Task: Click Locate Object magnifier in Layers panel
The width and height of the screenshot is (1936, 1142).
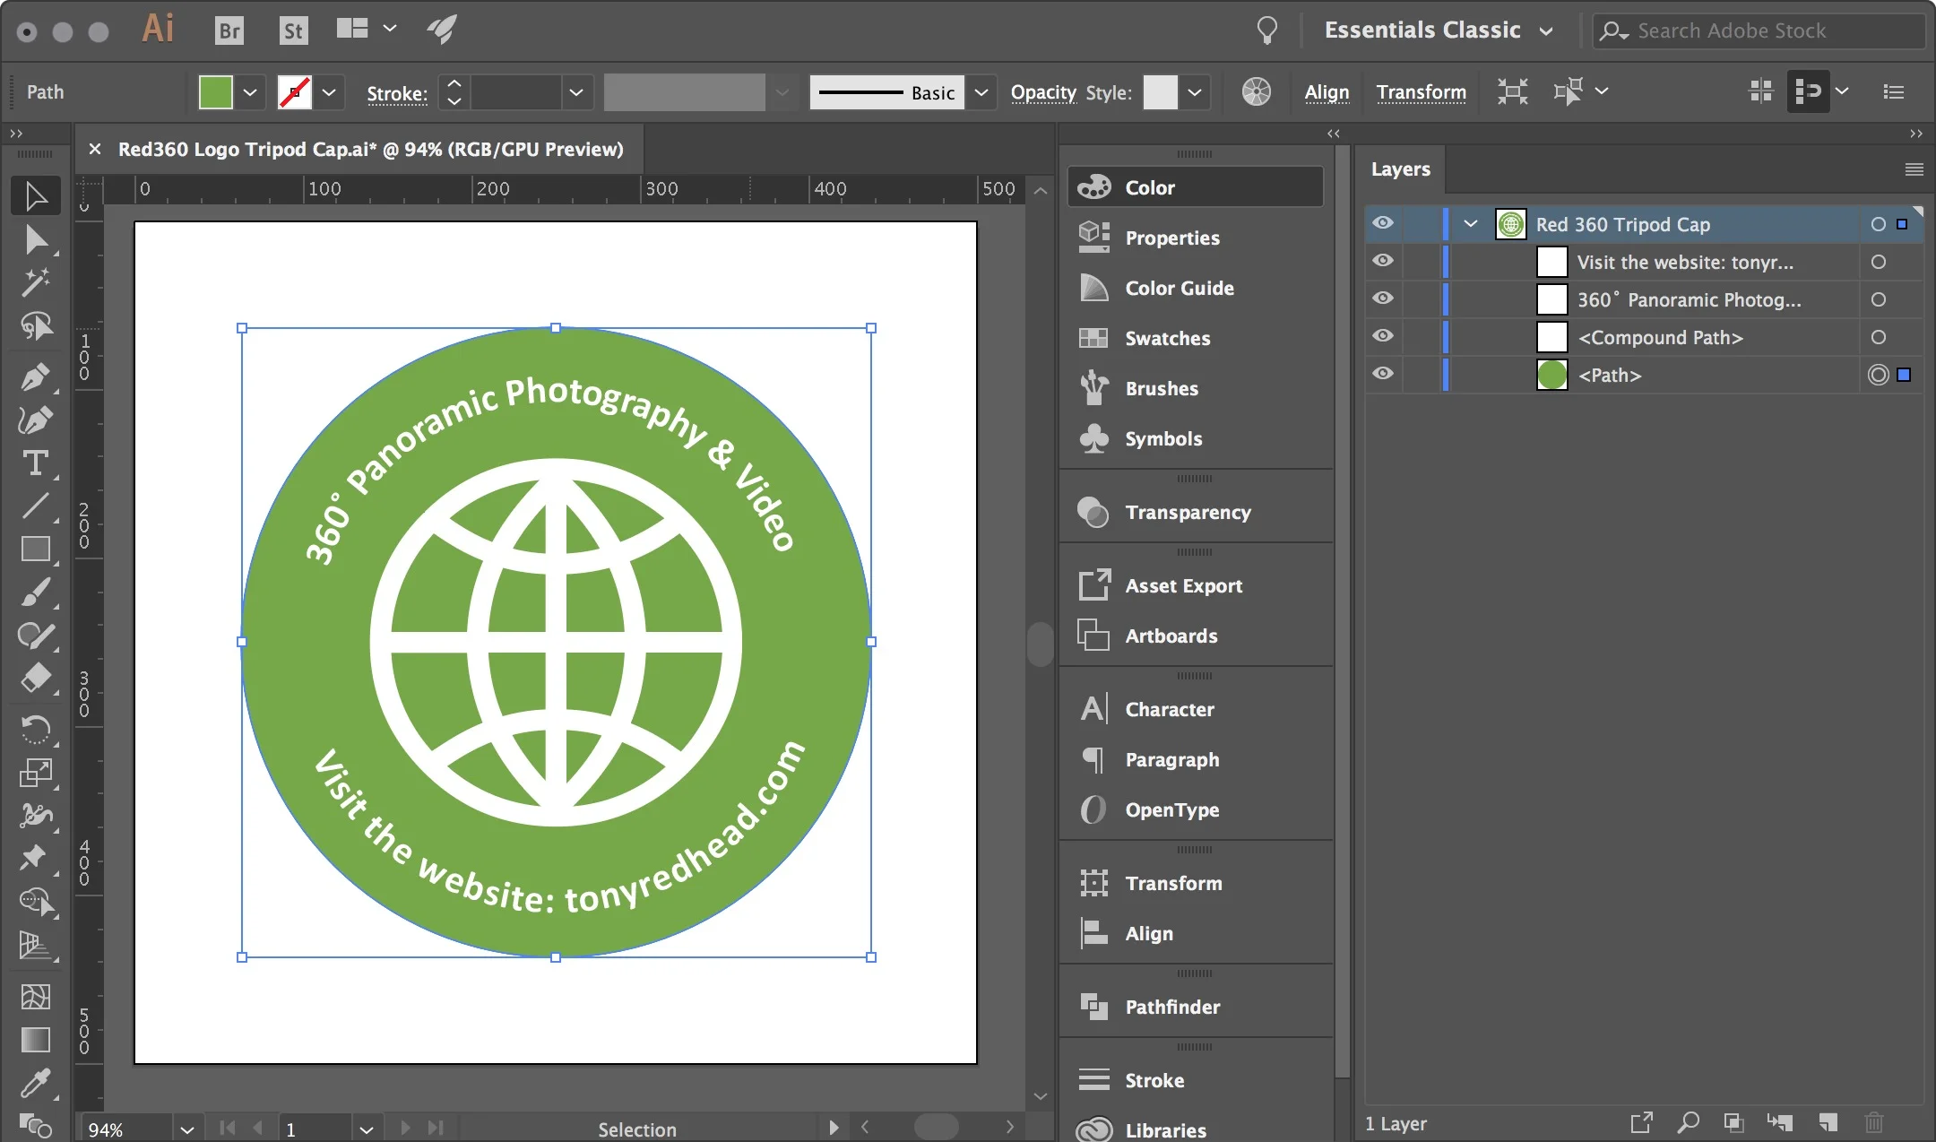Action: pos(1688,1122)
